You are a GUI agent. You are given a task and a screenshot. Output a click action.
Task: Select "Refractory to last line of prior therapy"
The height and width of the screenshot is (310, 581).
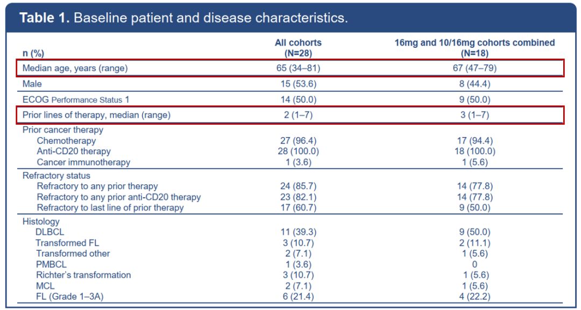[x=110, y=208]
